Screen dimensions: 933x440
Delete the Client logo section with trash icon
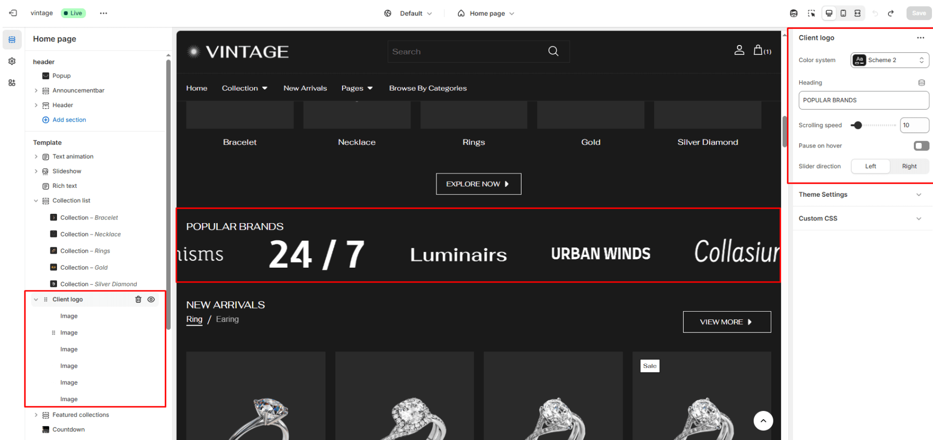(x=138, y=299)
